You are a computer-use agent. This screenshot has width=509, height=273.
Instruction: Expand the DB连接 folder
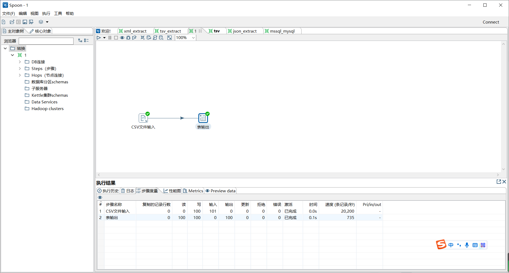pos(20,62)
